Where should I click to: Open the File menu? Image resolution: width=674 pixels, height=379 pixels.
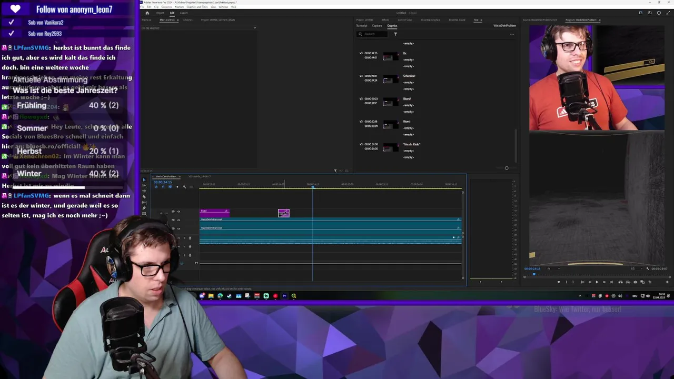[x=142, y=7]
